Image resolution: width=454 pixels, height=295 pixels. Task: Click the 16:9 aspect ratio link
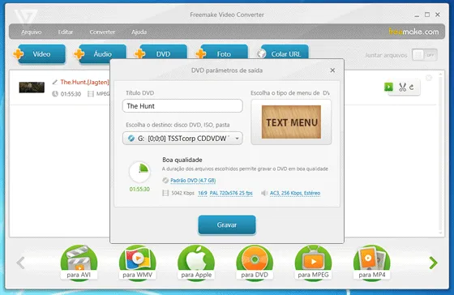pos(203,193)
